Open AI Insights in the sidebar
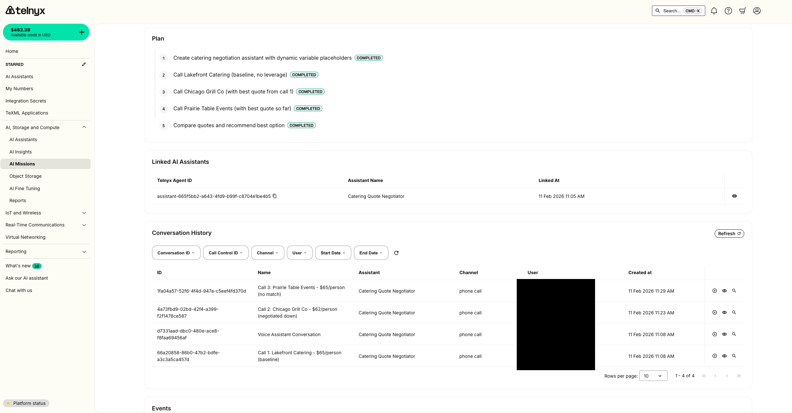This screenshot has width=792, height=413. [x=20, y=152]
